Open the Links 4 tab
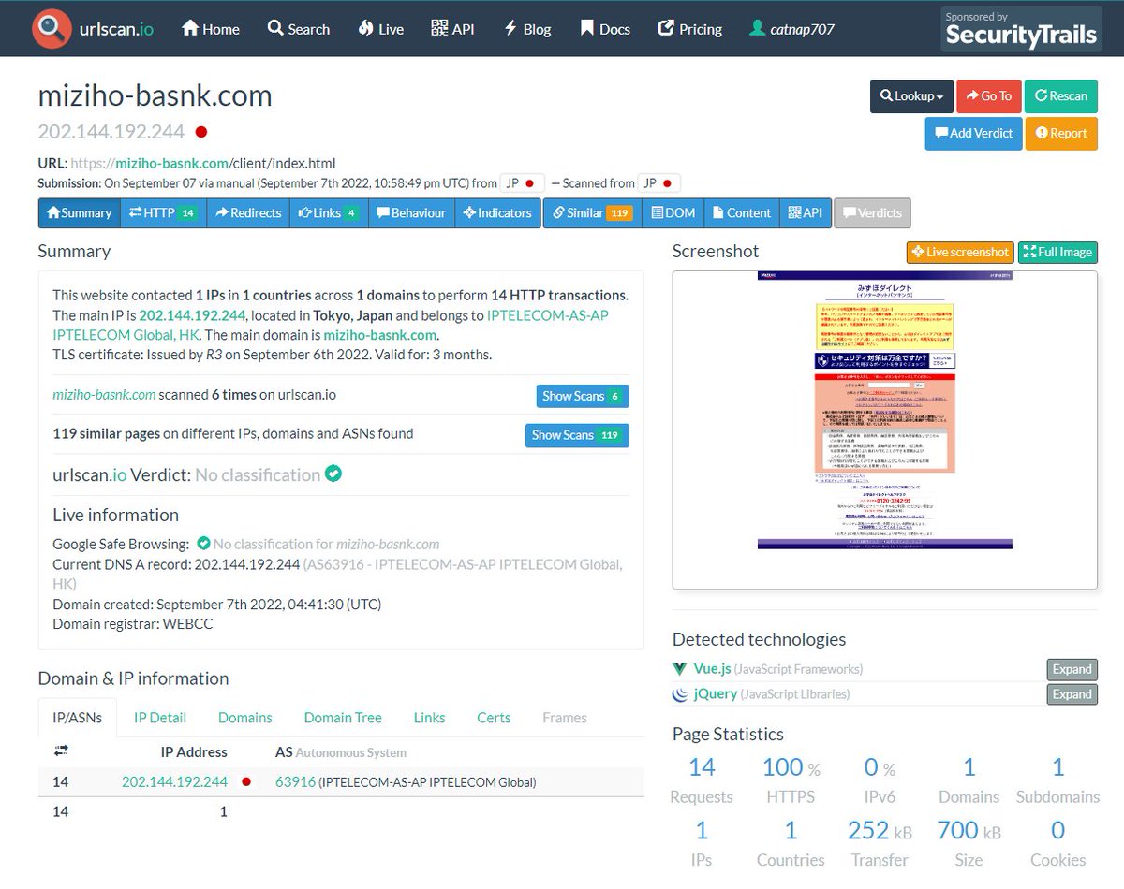This screenshot has height=889, width=1124. point(329,212)
